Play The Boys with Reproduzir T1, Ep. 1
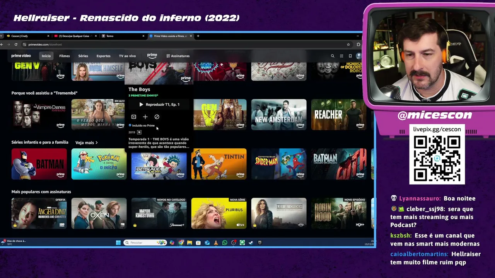Image resolution: width=495 pixels, height=278 pixels. point(159,105)
